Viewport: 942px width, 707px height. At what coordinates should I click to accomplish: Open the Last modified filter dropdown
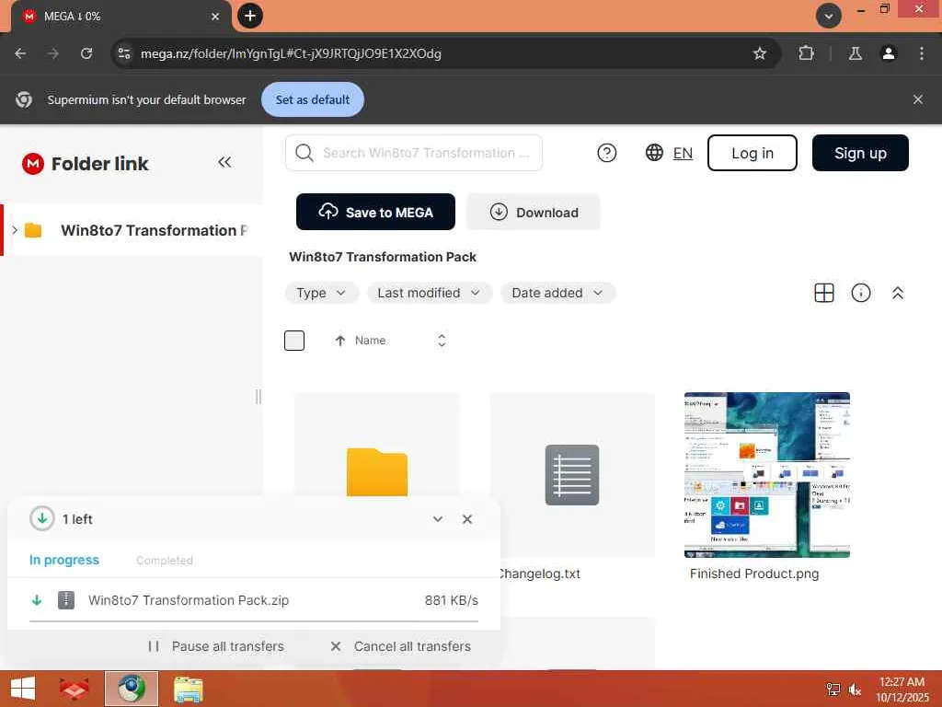(429, 293)
